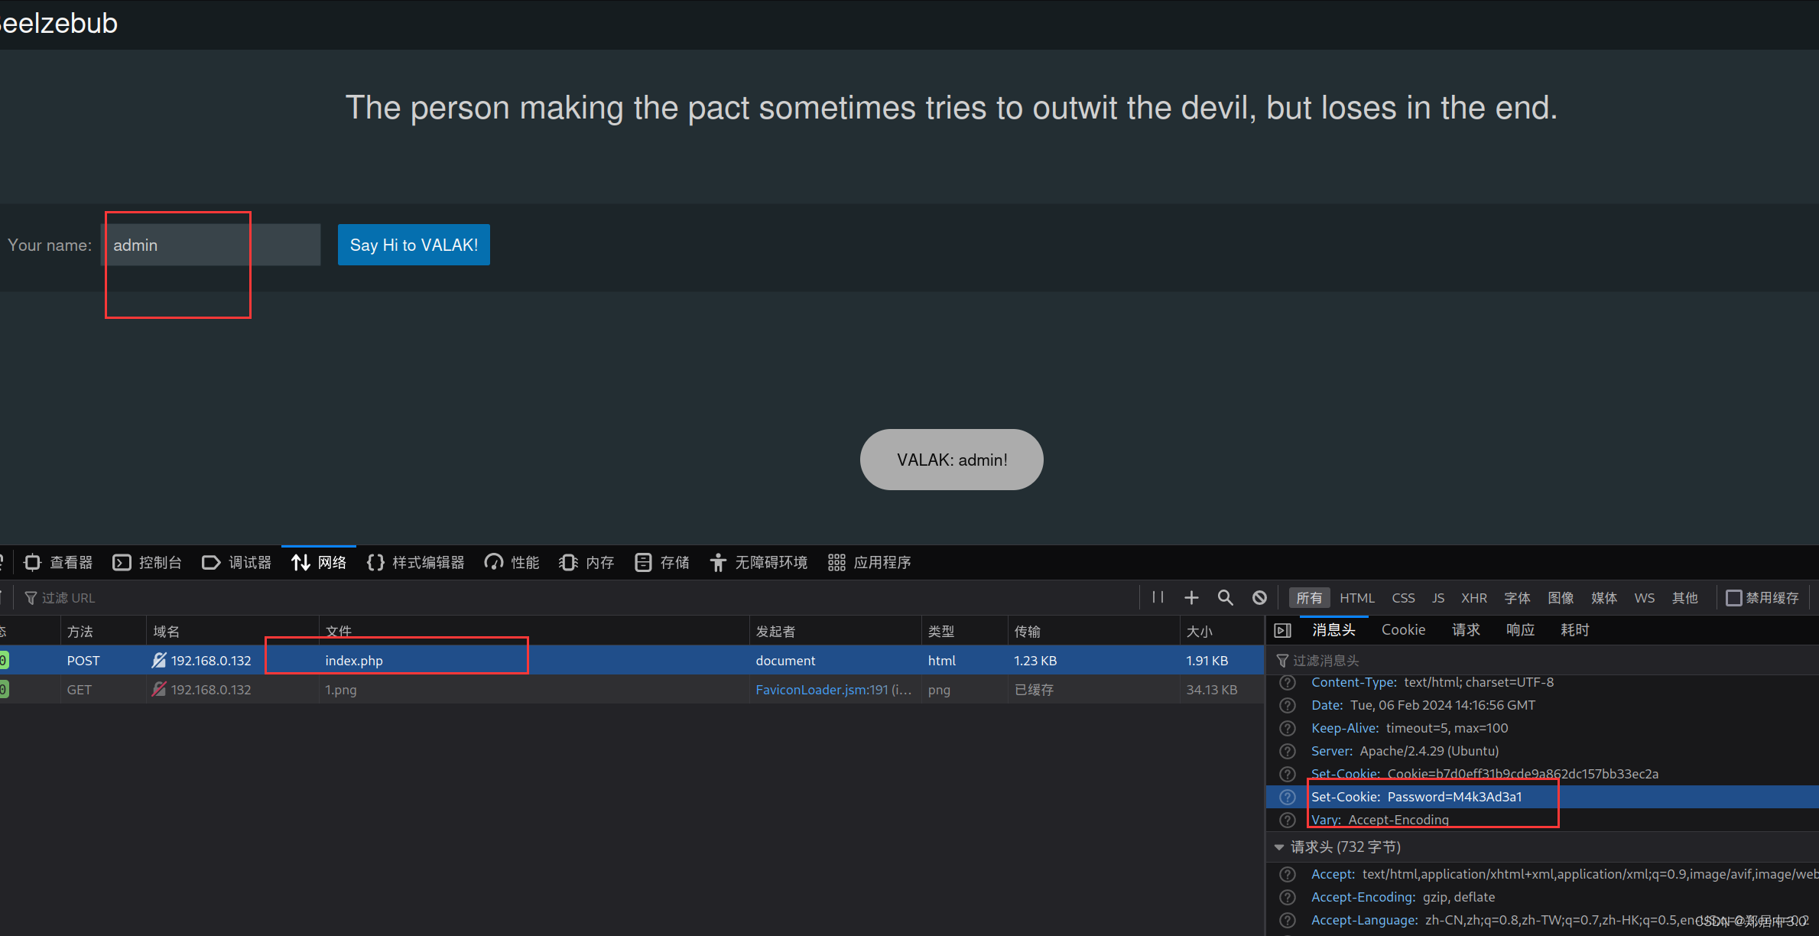Viewport: 1819px width, 936px height.
Task: Sort by Size (大小) column header
Action: click(x=1223, y=632)
